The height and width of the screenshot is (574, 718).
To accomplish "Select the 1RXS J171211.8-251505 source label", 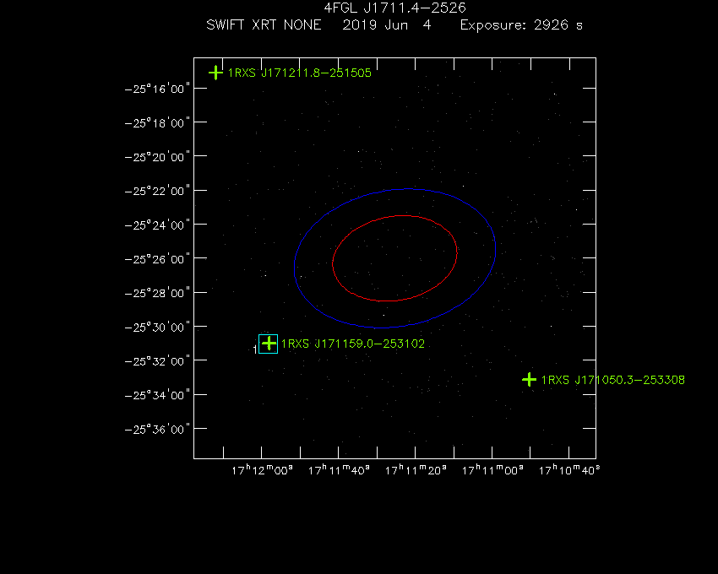I will click(300, 73).
